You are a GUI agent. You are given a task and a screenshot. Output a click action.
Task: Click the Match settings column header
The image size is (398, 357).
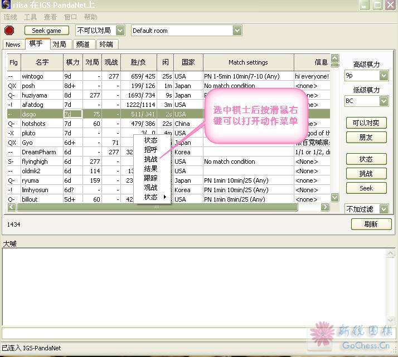248,62
